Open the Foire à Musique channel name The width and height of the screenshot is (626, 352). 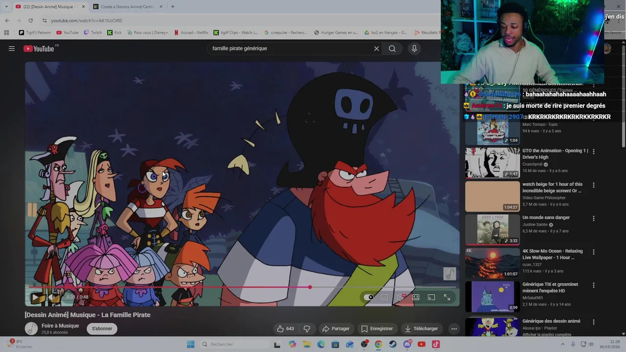point(60,326)
